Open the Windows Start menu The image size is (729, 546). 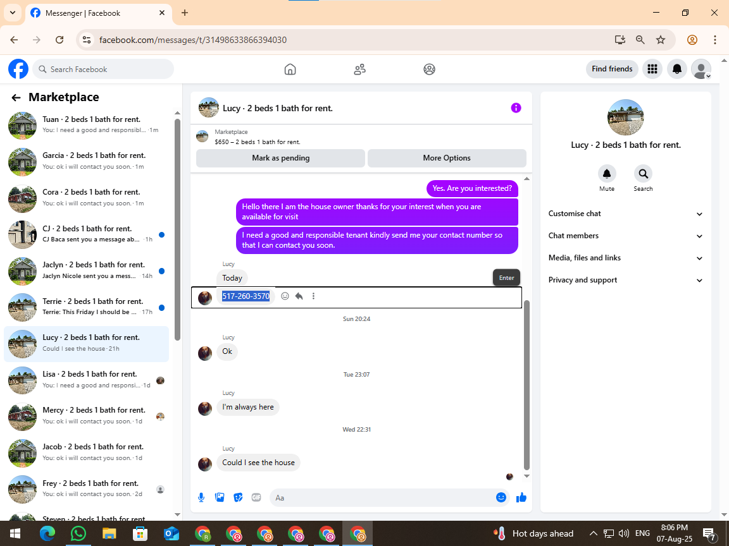click(x=15, y=533)
